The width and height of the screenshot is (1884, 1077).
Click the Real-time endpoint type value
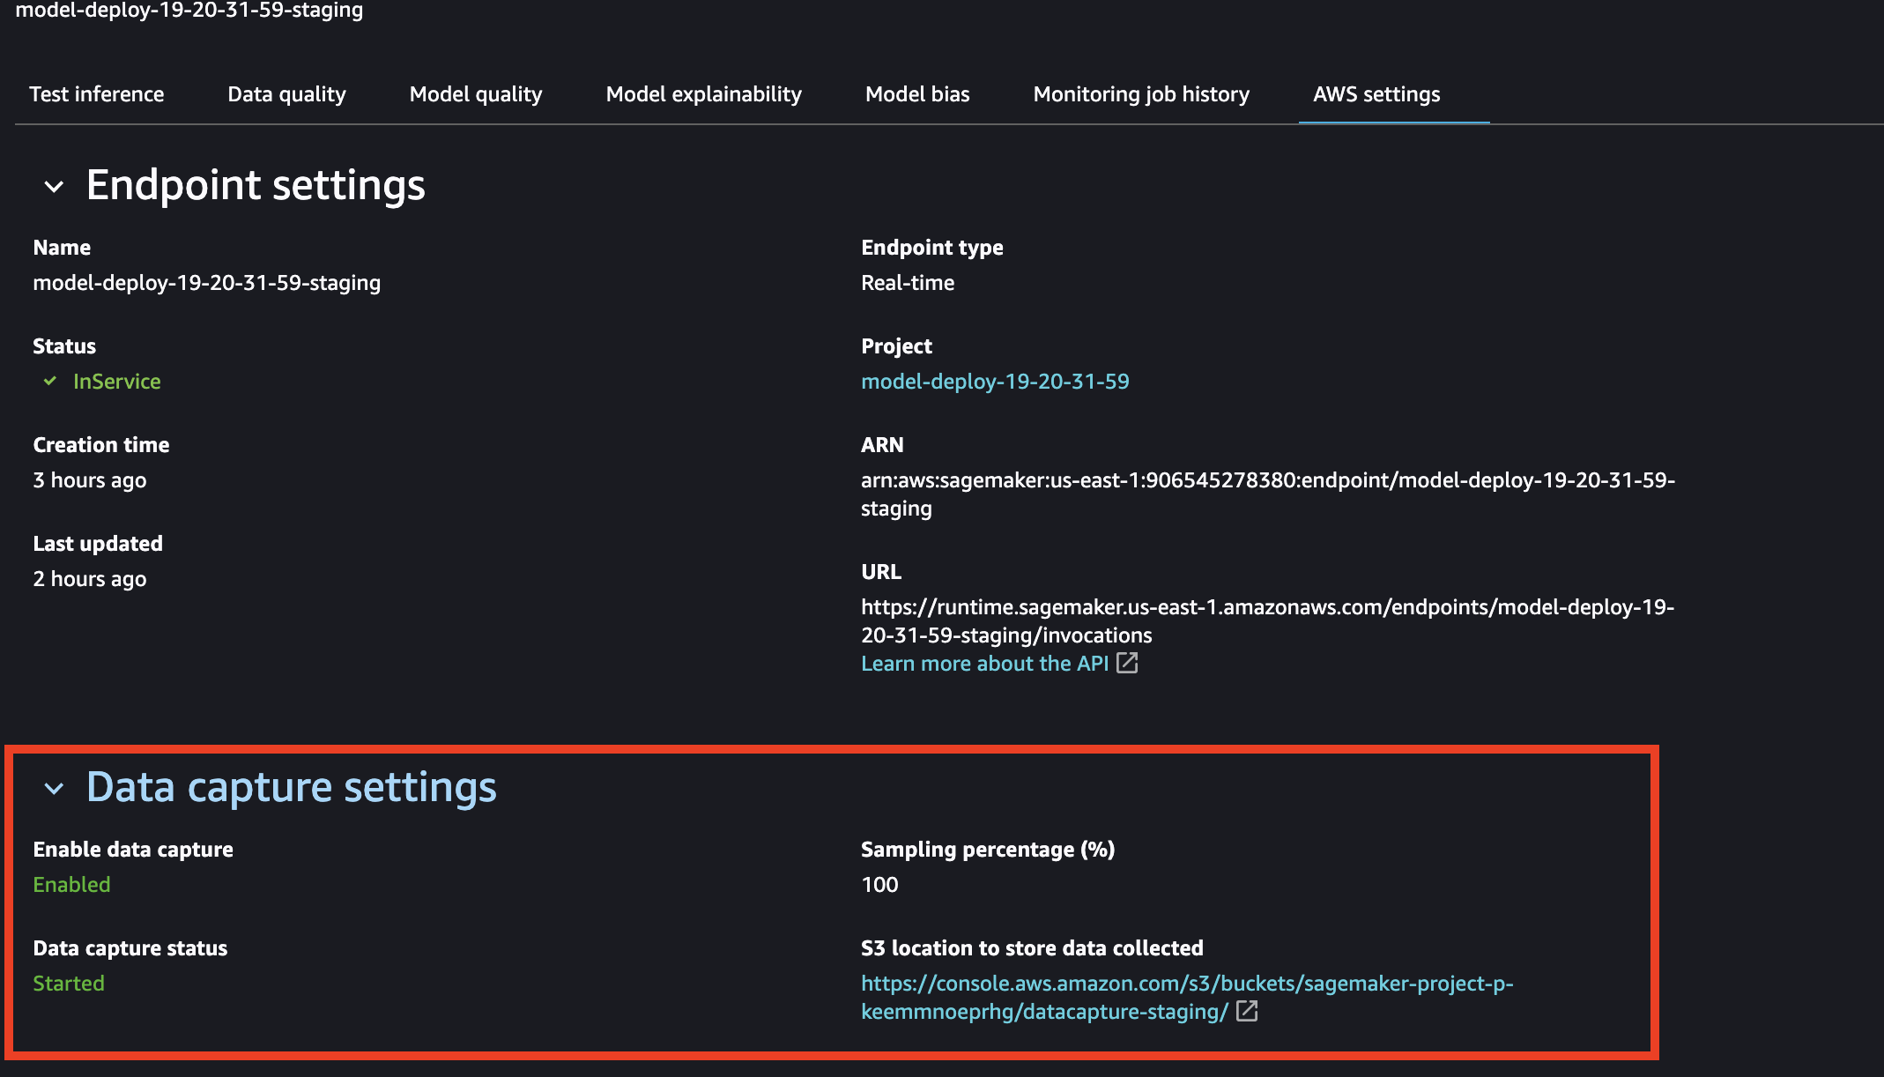click(x=908, y=283)
